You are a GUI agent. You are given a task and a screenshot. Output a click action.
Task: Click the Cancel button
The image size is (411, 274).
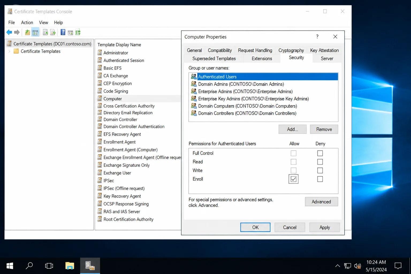pos(290,227)
